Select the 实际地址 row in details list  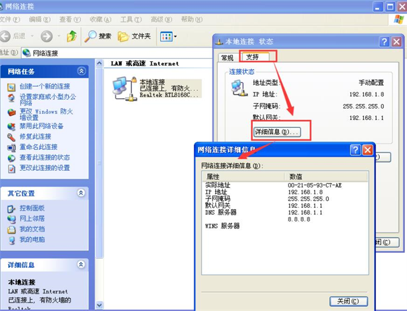coord(285,185)
